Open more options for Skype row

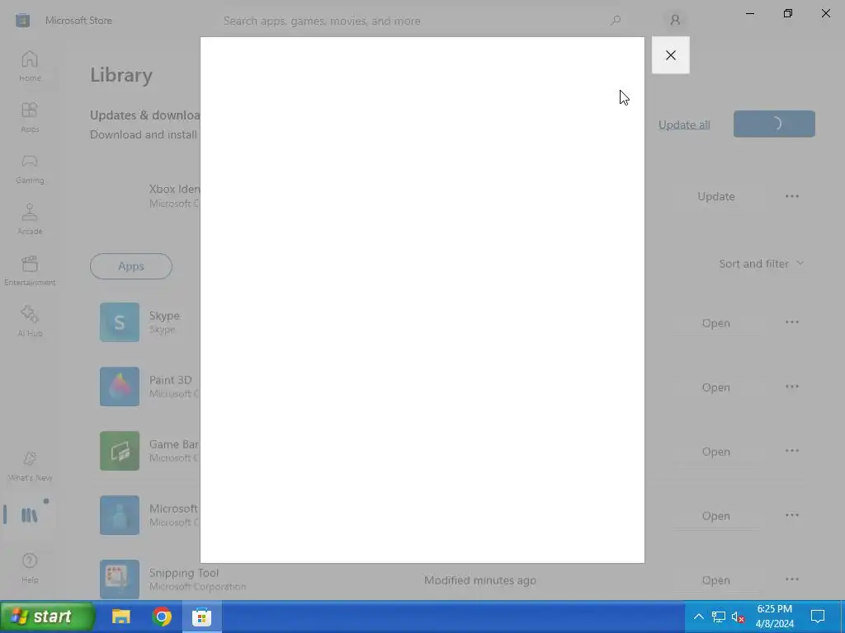[x=791, y=322]
